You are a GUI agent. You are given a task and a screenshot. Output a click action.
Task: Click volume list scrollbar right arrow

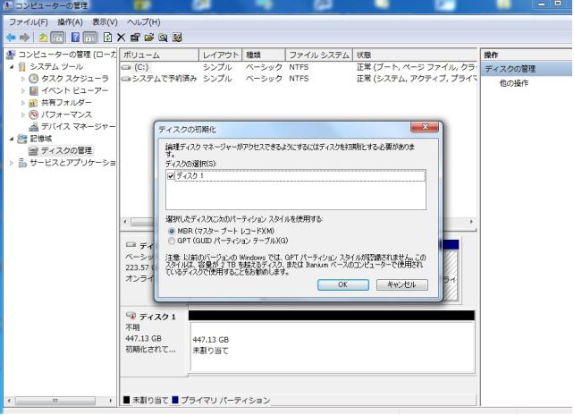pyautogui.click(x=471, y=222)
